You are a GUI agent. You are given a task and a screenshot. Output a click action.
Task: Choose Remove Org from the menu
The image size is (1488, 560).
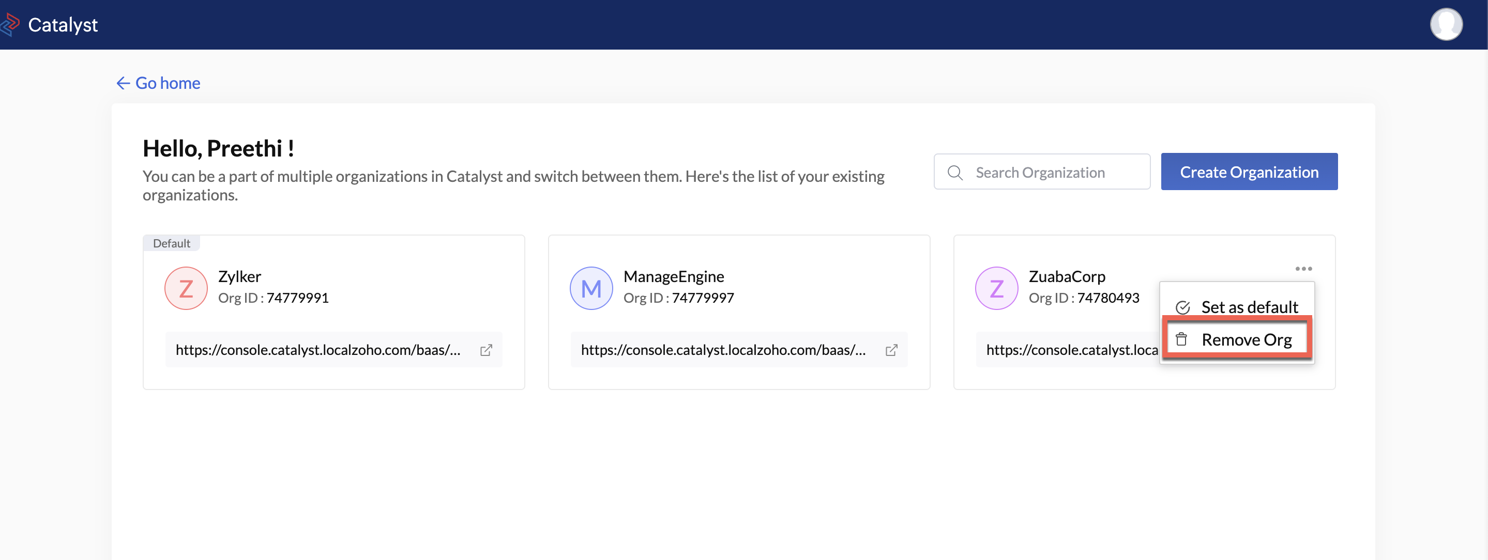(x=1246, y=339)
